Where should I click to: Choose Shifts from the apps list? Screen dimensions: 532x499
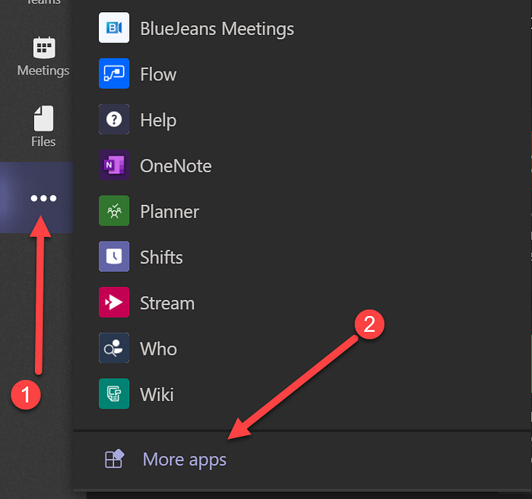pos(161,257)
